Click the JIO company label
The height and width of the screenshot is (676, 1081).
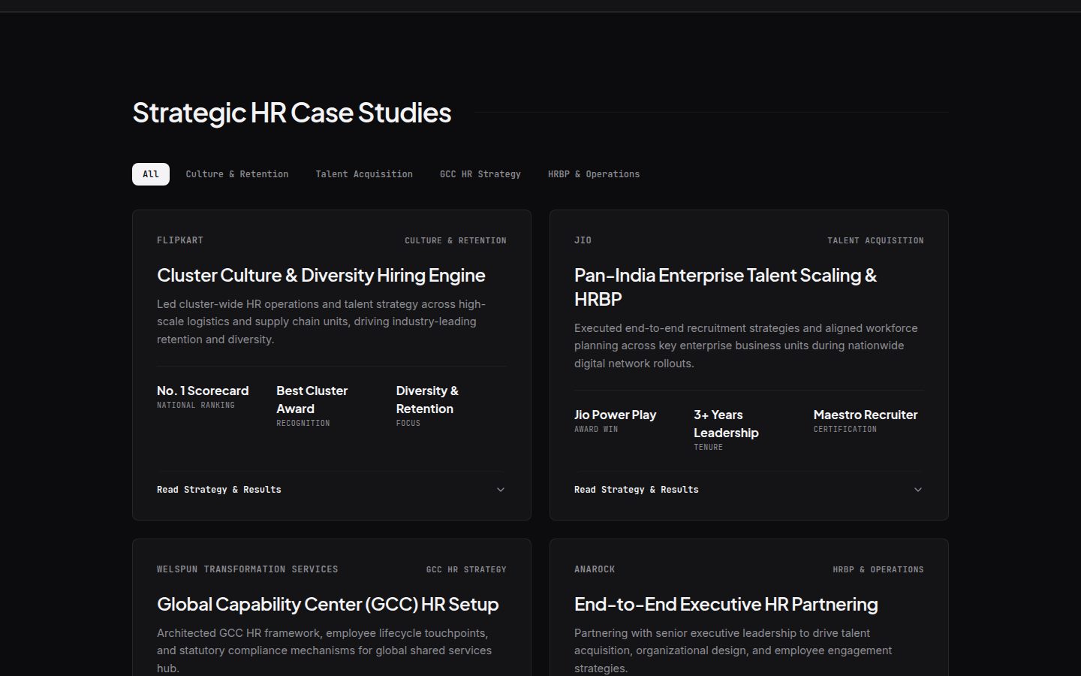583,240
